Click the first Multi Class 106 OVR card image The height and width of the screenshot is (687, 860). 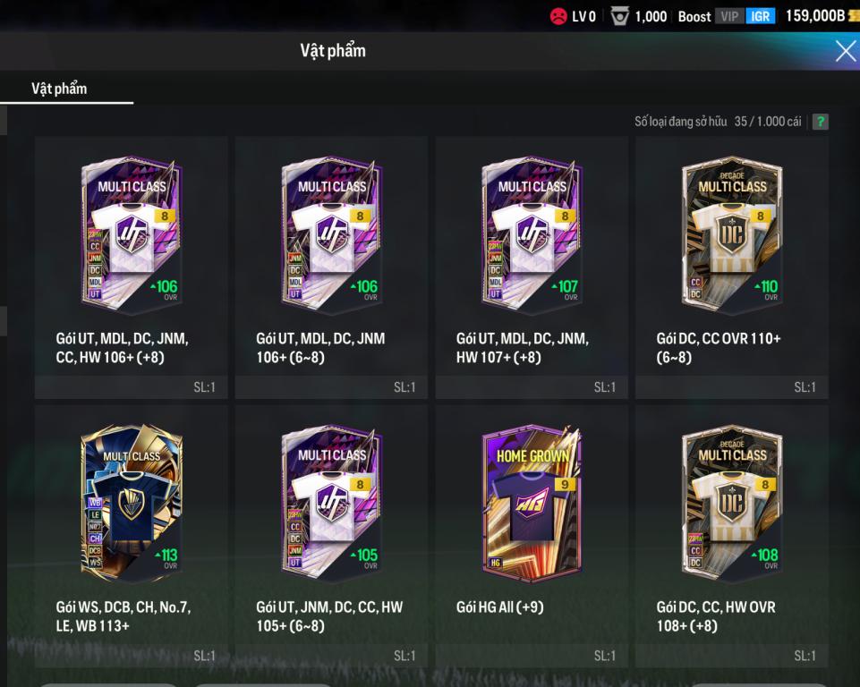pyautogui.click(x=132, y=236)
